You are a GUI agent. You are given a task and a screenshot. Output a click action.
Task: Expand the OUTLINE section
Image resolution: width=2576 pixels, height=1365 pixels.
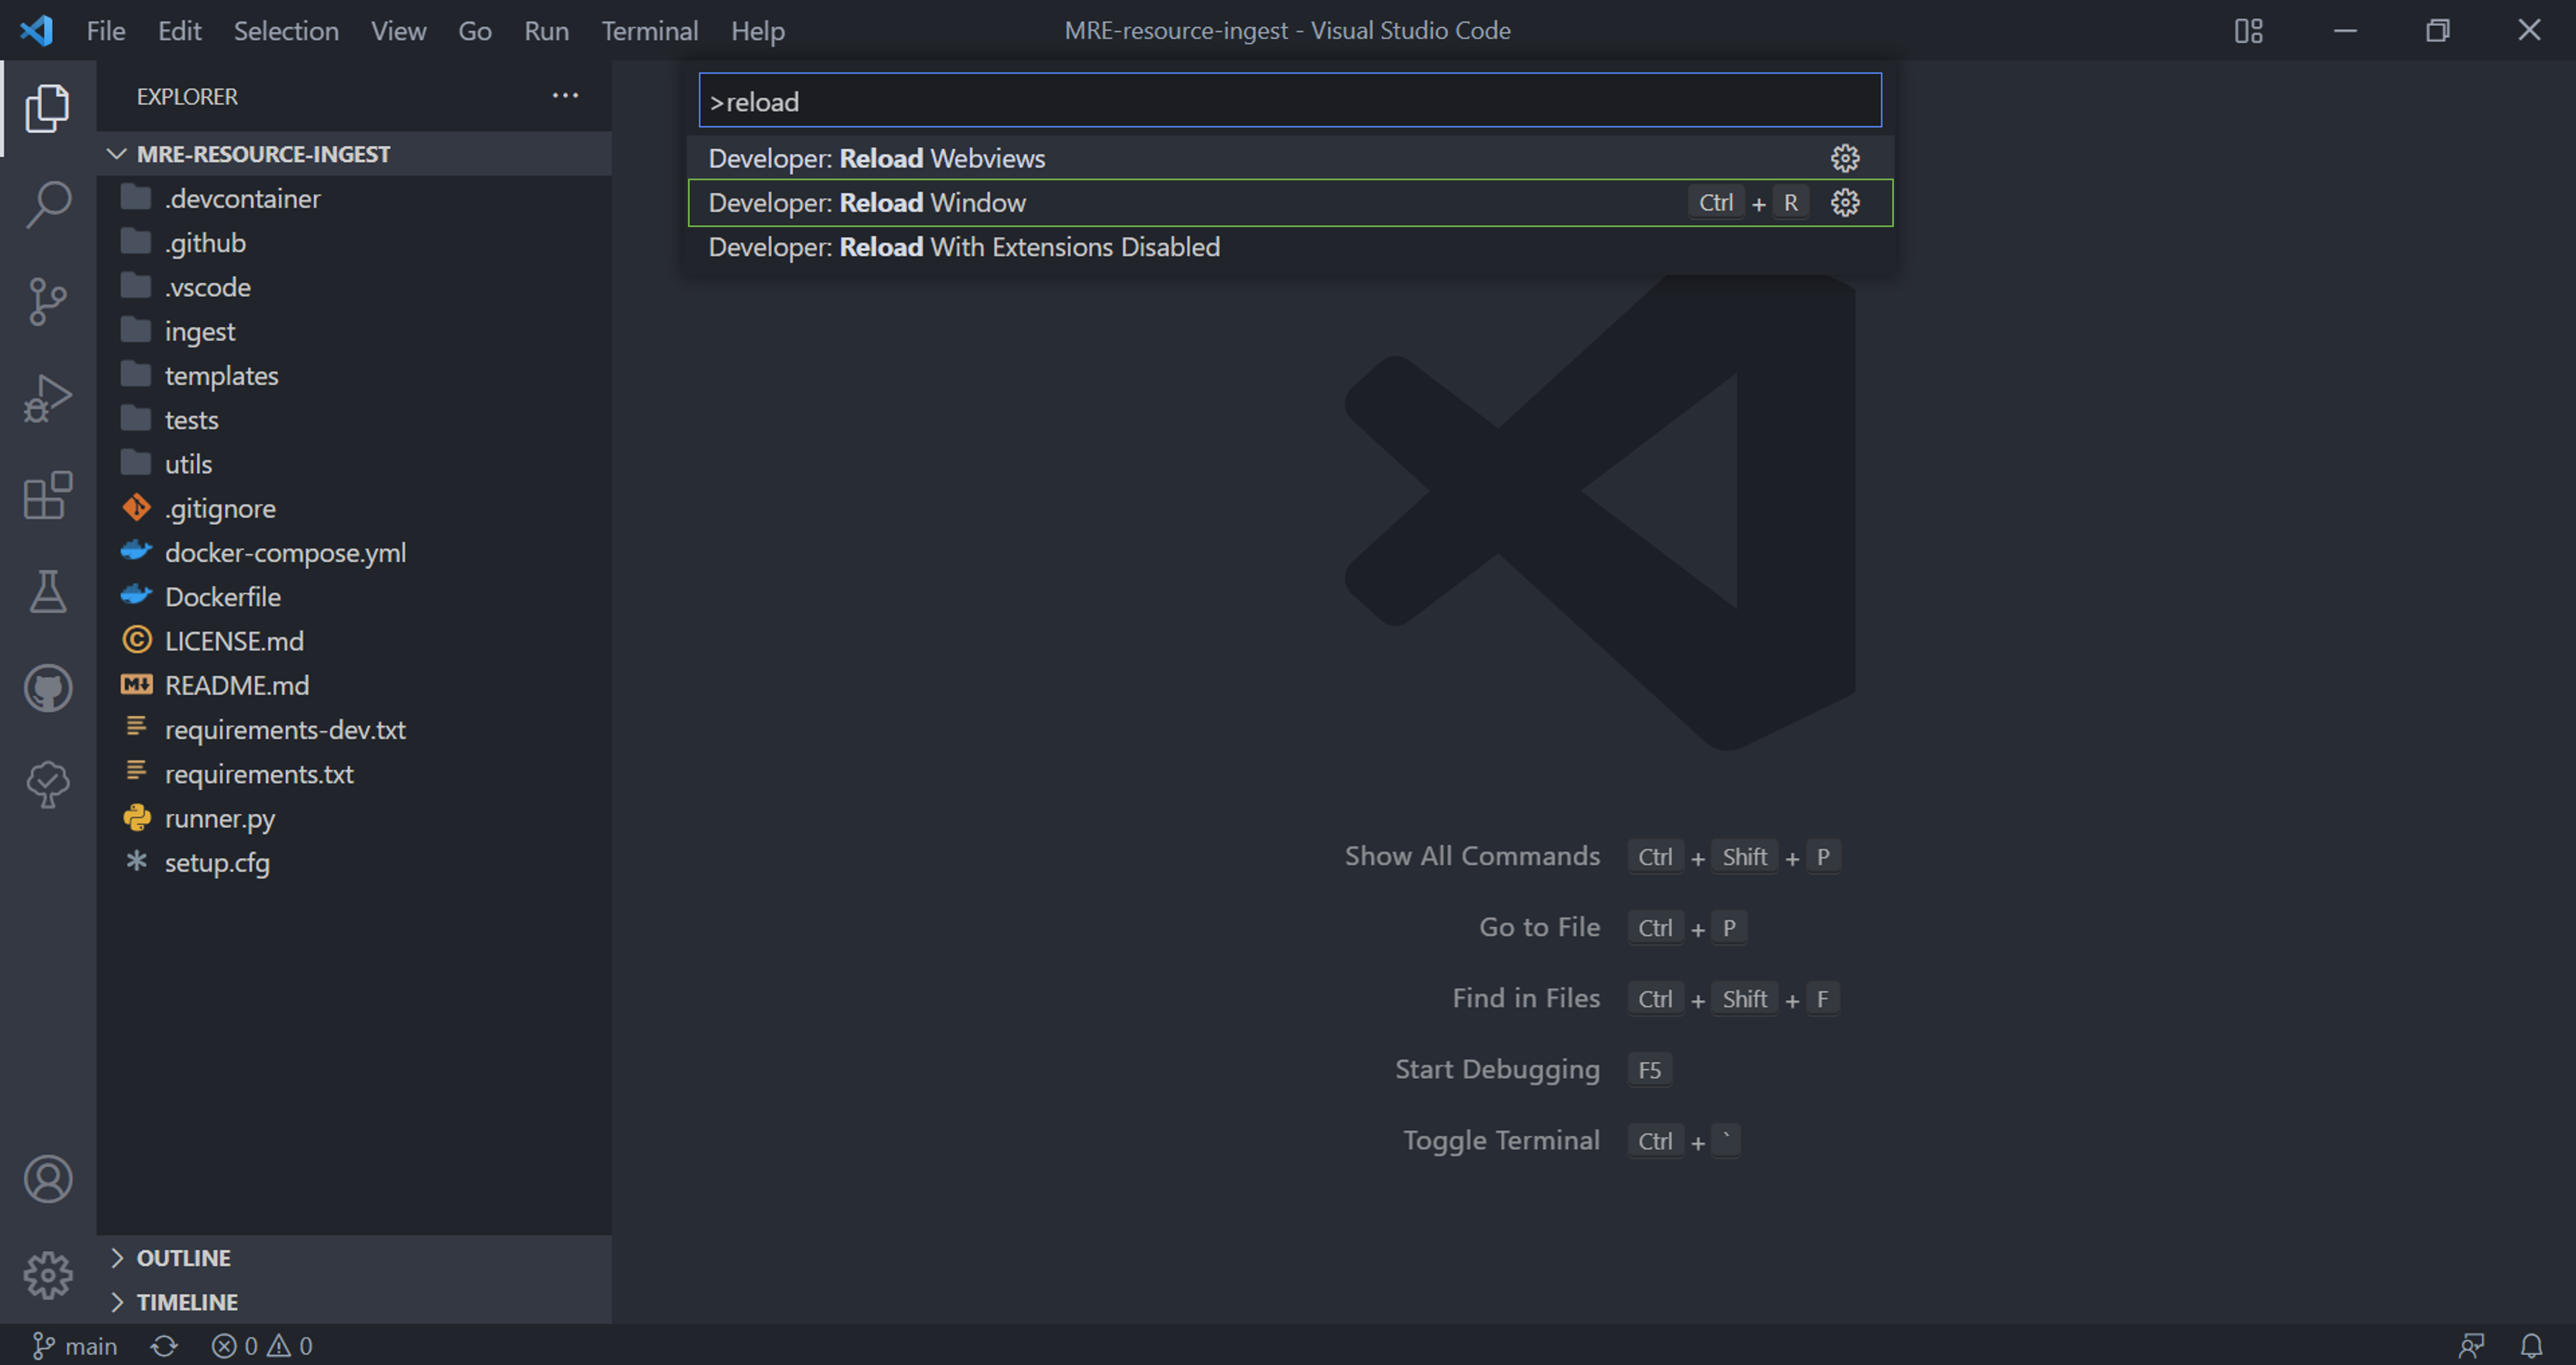(355, 1258)
